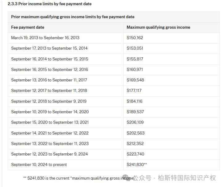Select the September 10, 2019 date range
Image resolution: width=223 pixels, height=187 pixels.
(x=50, y=112)
